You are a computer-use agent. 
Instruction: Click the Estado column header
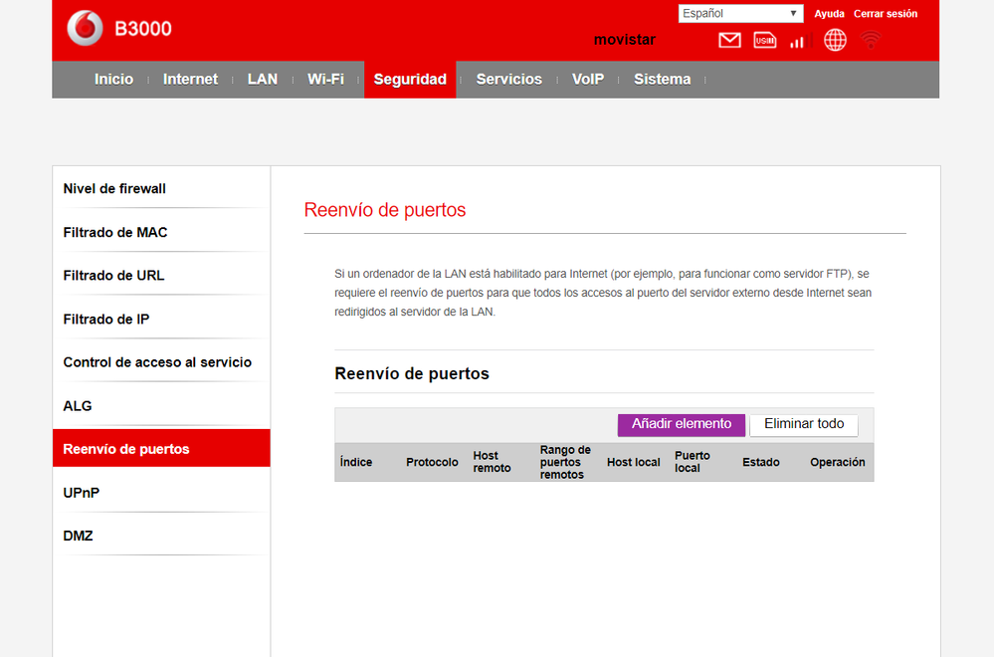pos(760,462)
